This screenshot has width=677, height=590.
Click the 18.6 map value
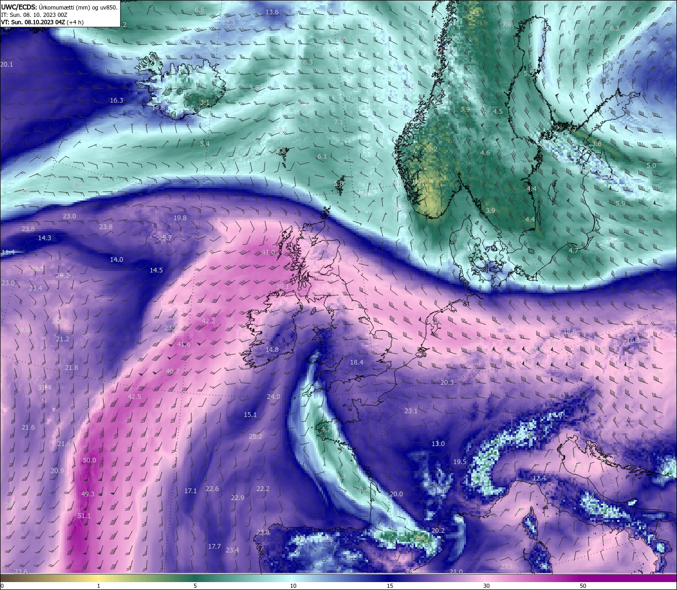(570, 332)
